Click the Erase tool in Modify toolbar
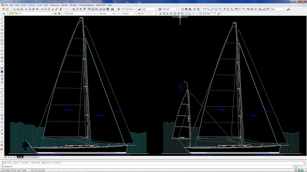 (x=160, y=13)
